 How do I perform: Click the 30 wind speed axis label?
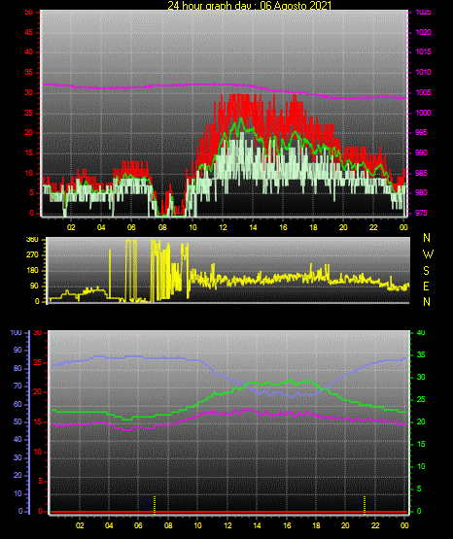(x=29, y=93)
